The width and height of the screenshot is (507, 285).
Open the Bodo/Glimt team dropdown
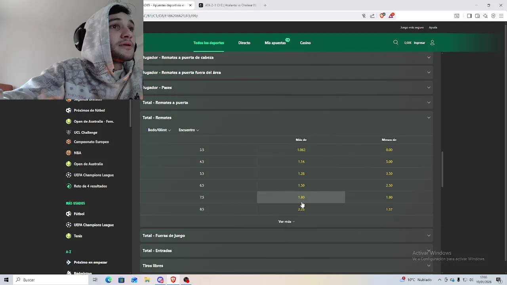pos(159,130)
